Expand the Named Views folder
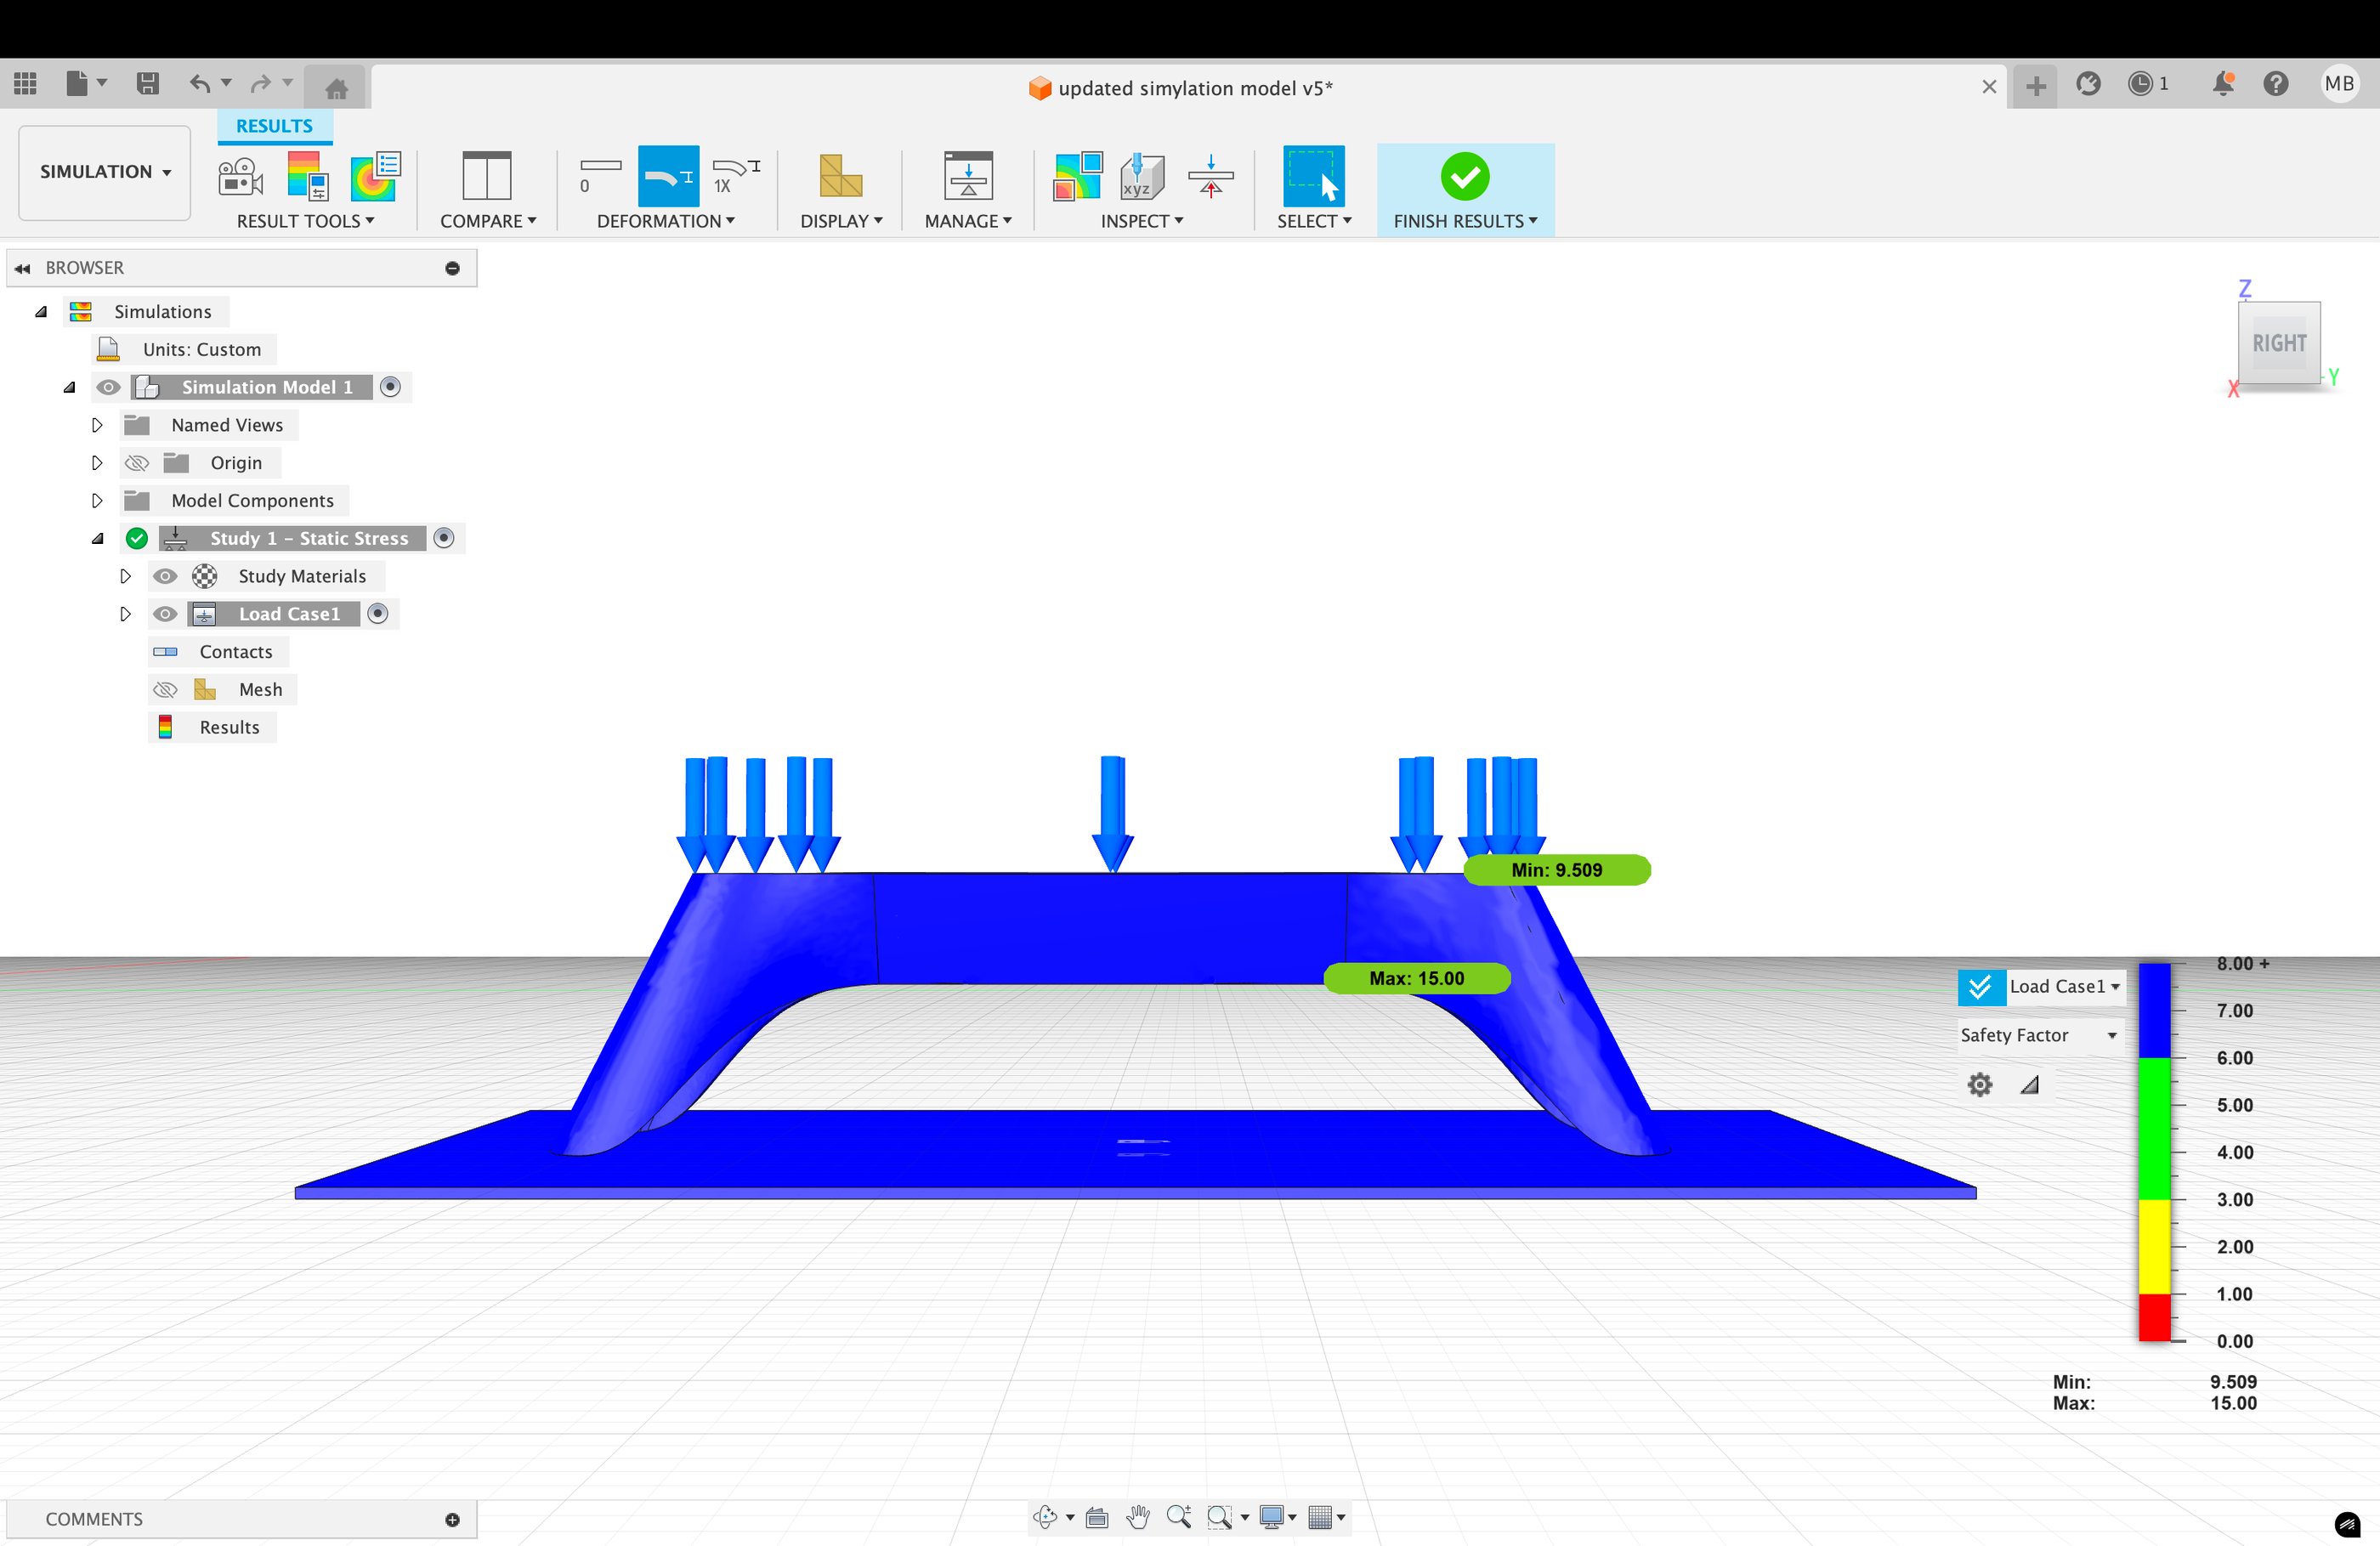 [x=97, y=425]
